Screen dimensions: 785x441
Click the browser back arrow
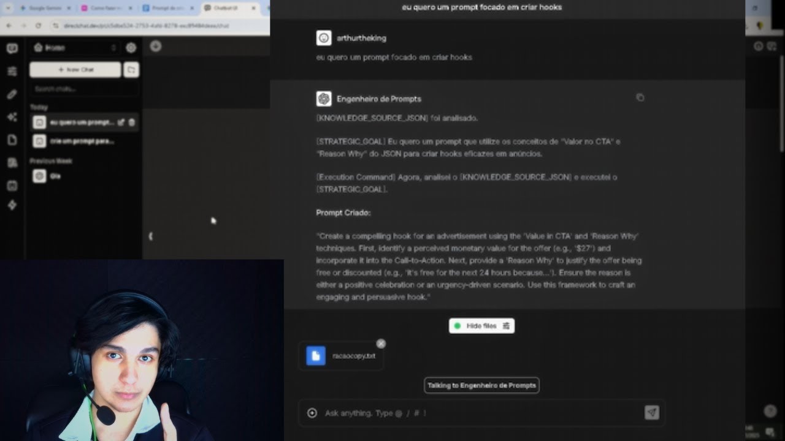click(x=9, y=26)
